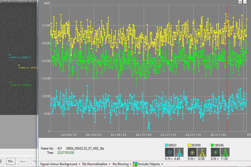251x167 pixels.
Task: Click the Include Objects colored icon
Action: pyautogui.click(x=135, y=164)
